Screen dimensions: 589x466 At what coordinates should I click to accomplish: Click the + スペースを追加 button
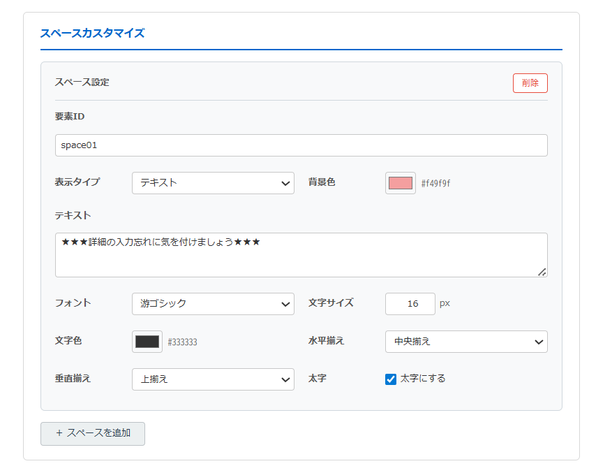coord(93,434)
